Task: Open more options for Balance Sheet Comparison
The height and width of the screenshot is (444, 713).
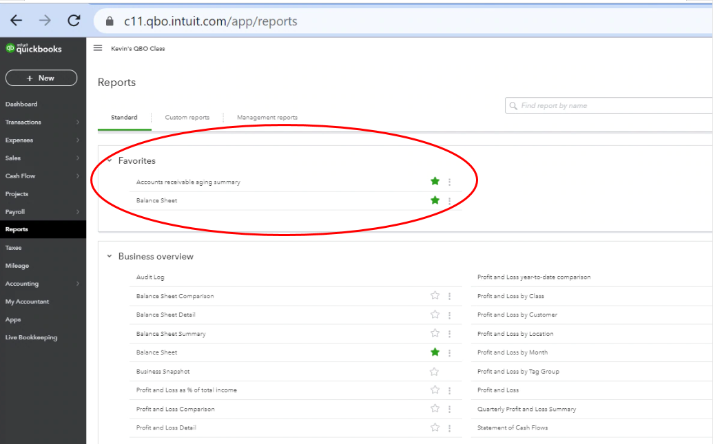Action: (x=449, y=296)
